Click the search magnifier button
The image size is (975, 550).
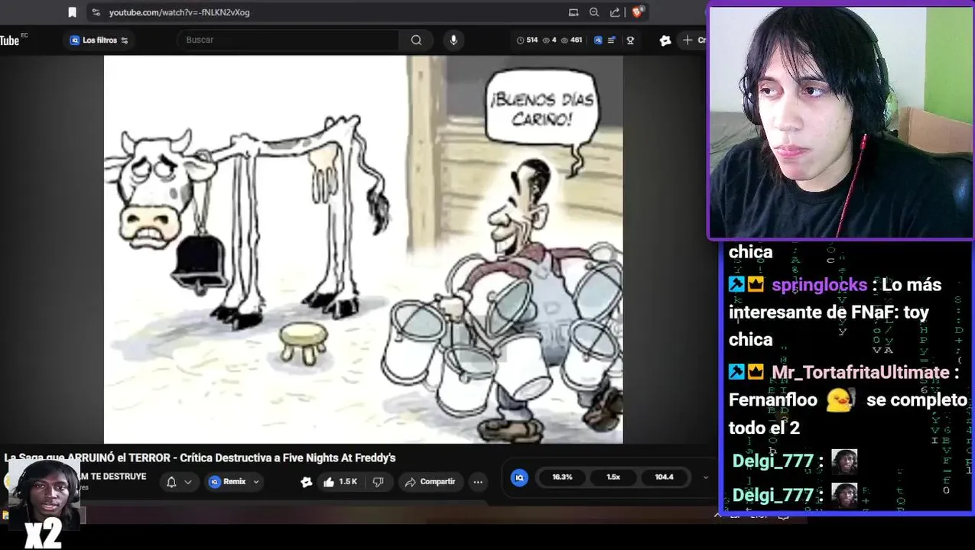[416, 40]
